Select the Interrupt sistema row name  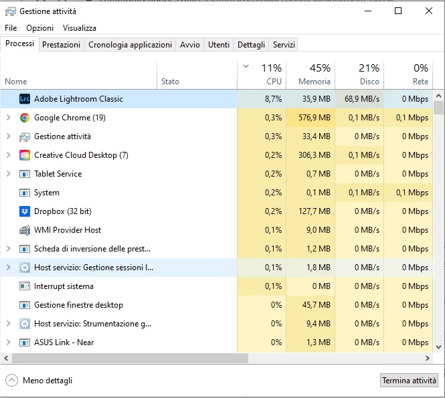[x=64, y=286]
